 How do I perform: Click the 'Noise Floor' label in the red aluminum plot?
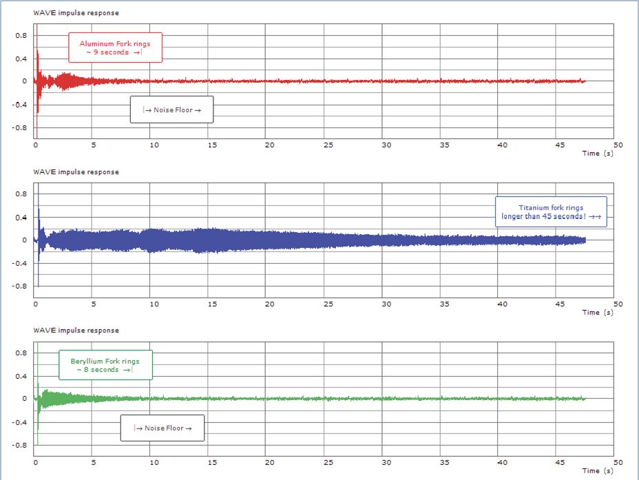click(171, 109)
